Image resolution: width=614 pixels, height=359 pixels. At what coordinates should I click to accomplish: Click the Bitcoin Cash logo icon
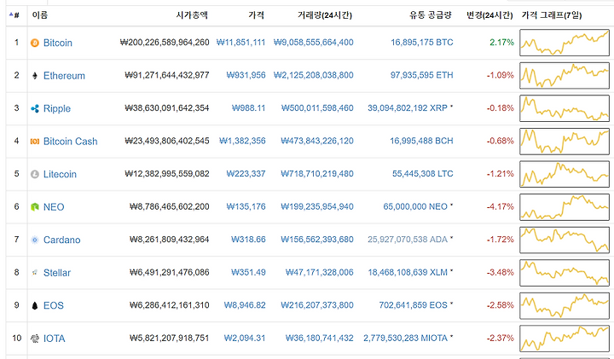click(x=35, y=142)
